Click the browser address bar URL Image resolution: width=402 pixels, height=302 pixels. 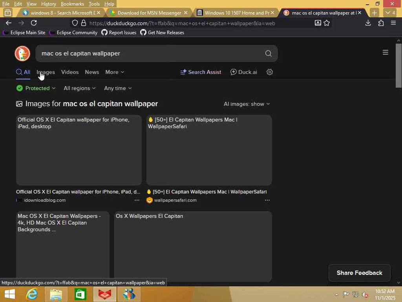point(182,23)
